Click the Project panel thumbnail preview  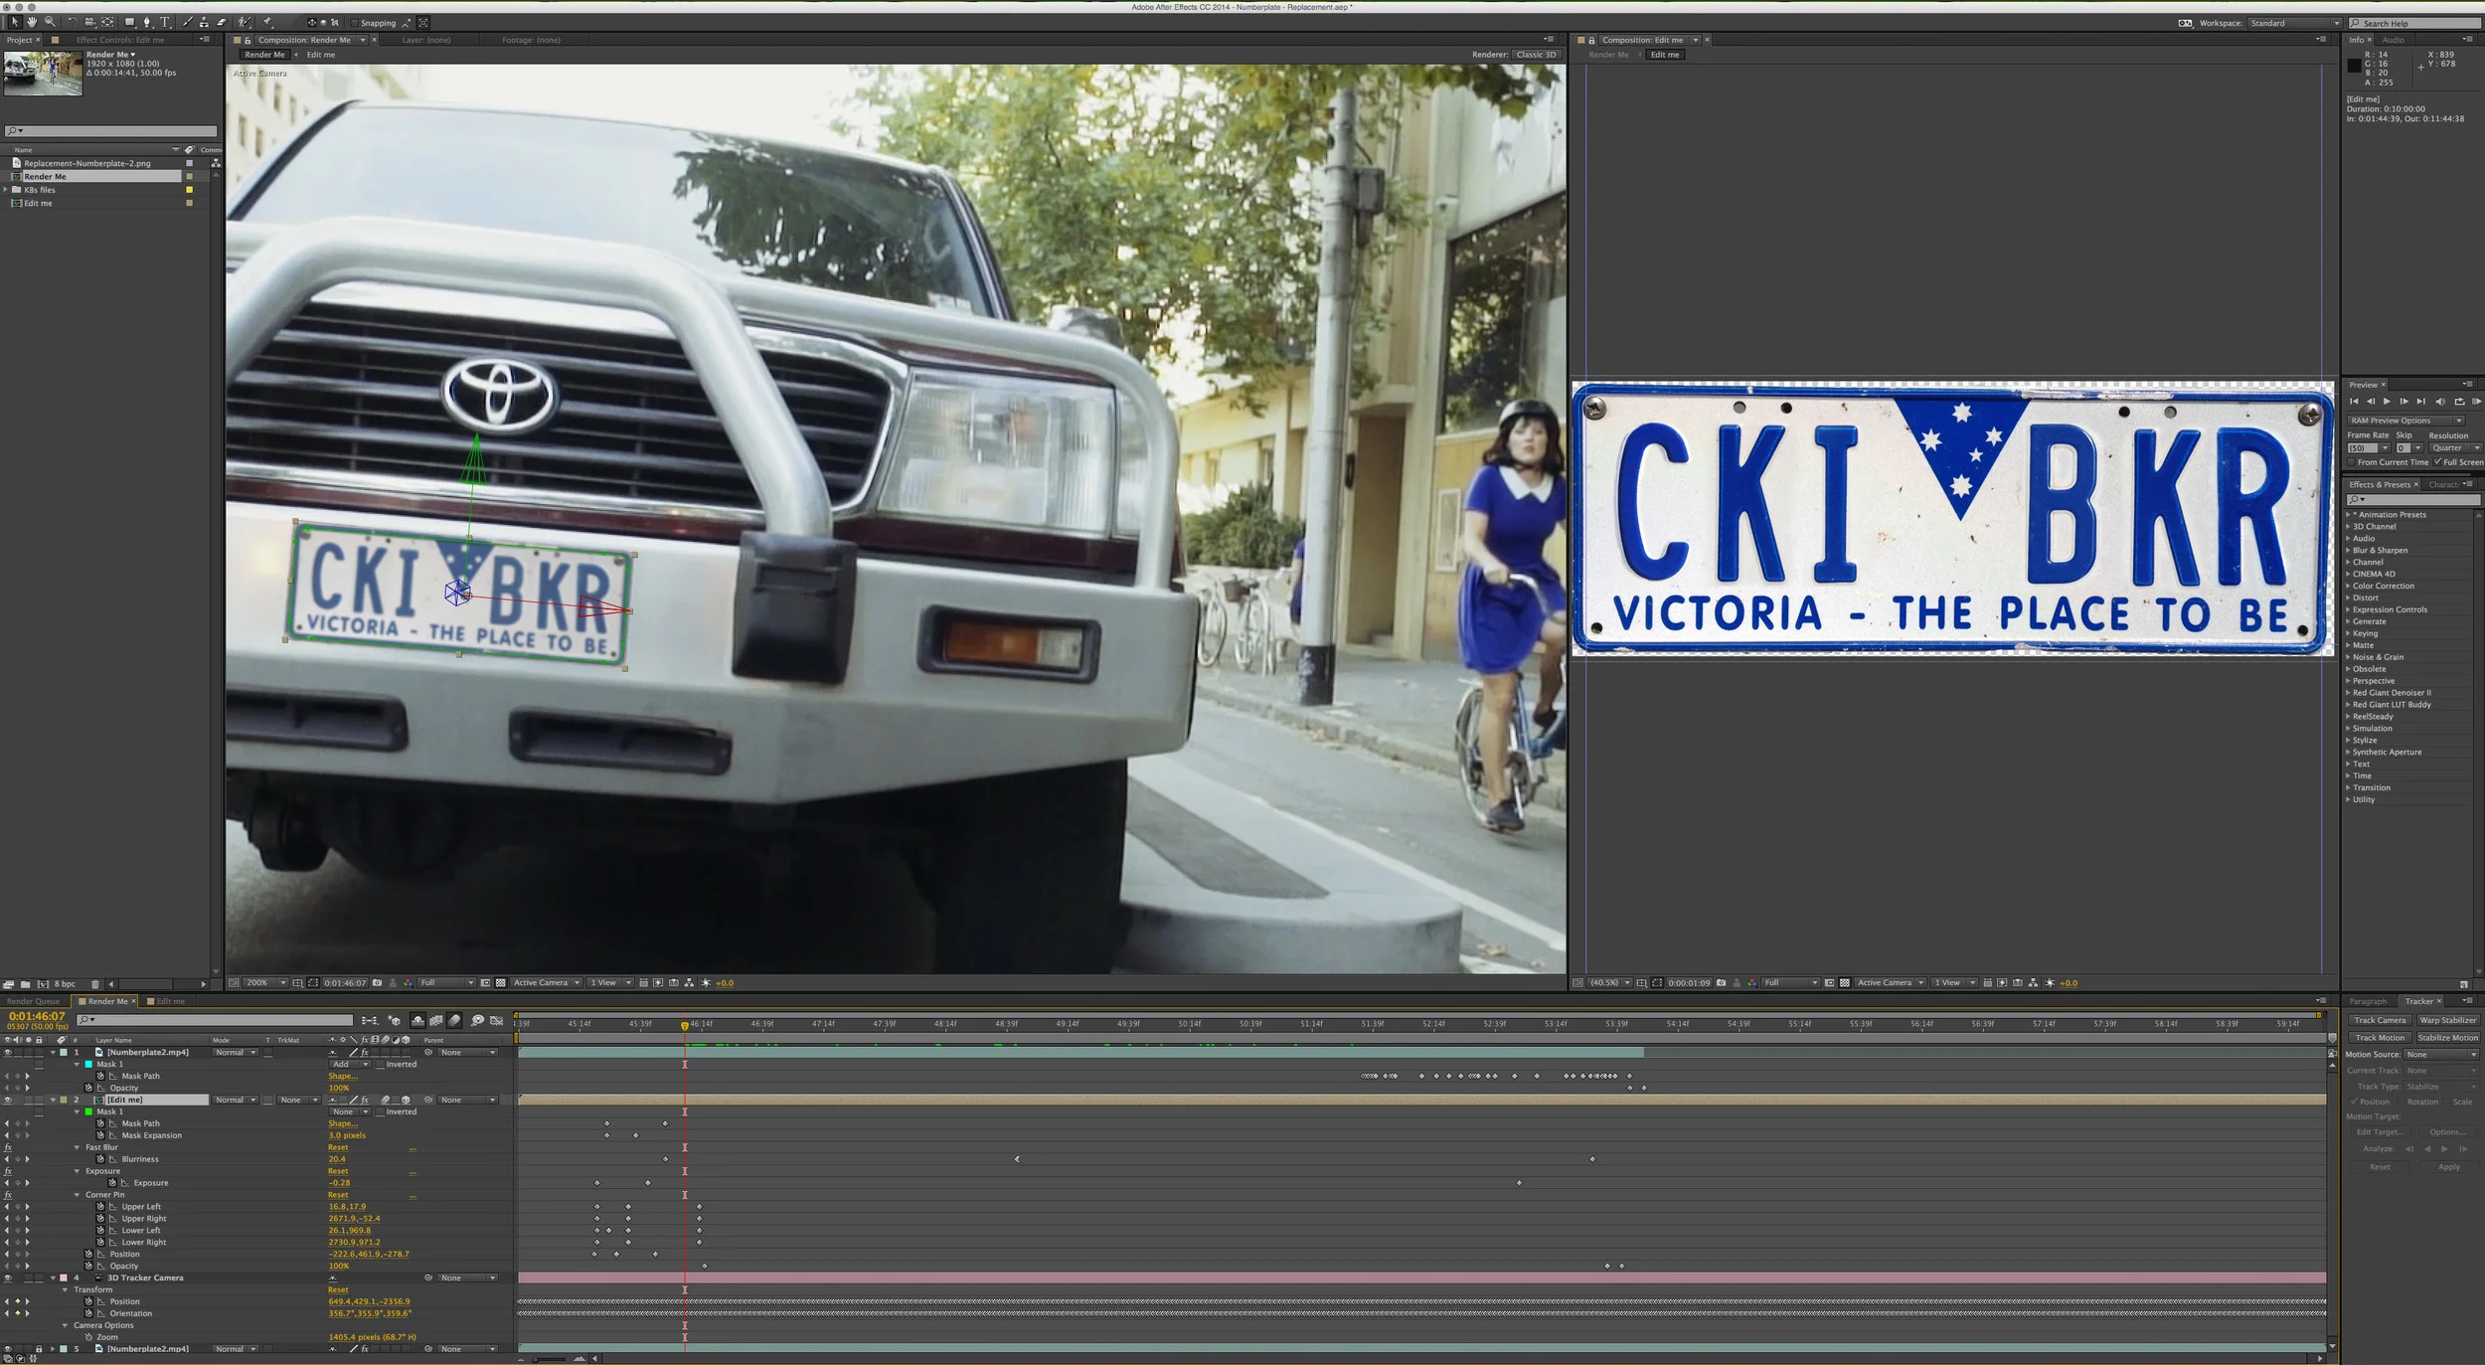coord(43,73)
